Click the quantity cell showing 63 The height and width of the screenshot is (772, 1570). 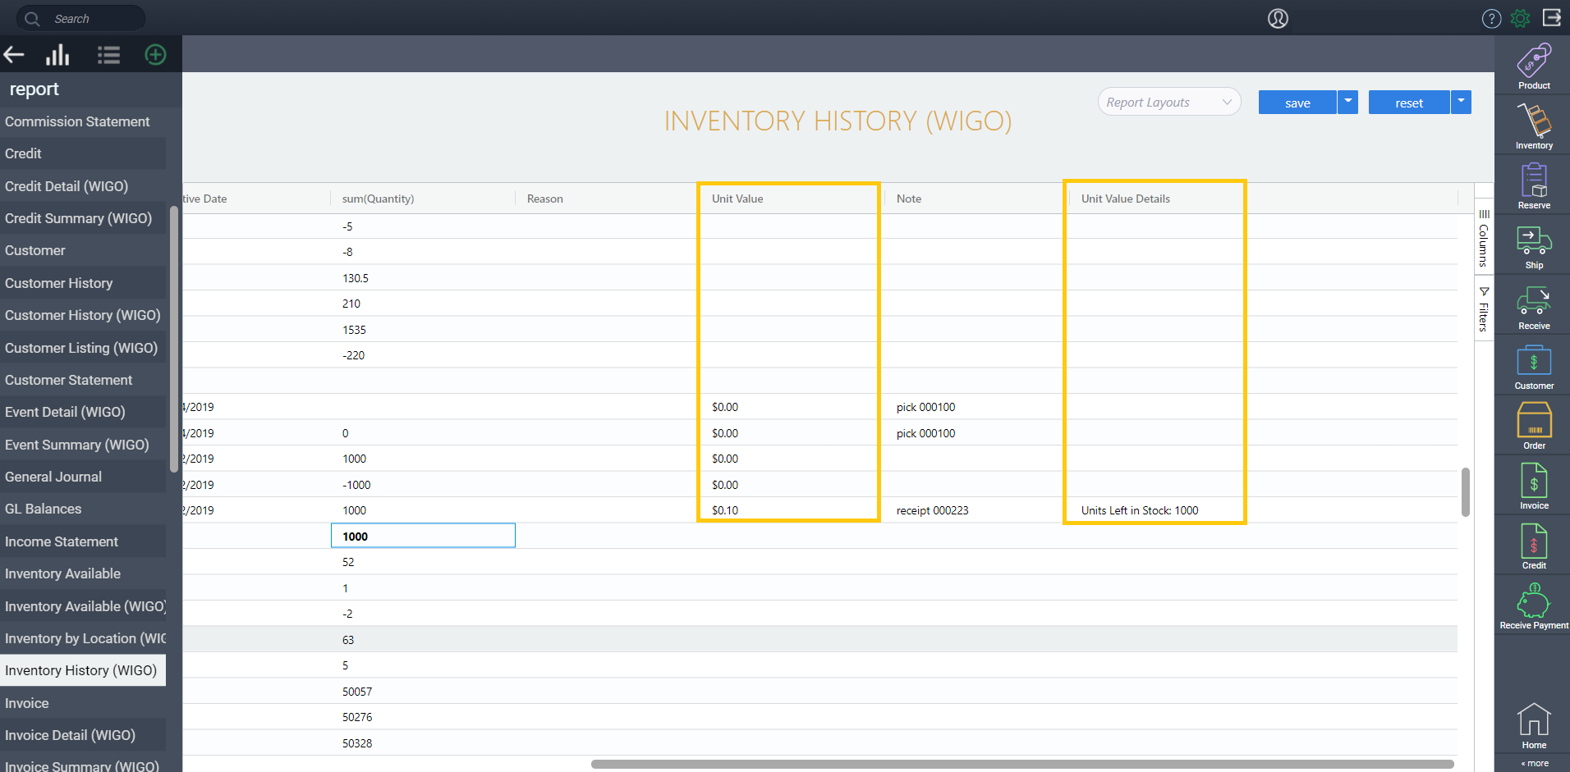(348, 640)
